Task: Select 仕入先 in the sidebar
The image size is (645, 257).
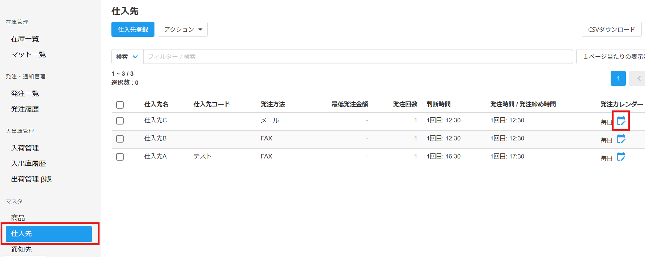Action: coord(49,234)
